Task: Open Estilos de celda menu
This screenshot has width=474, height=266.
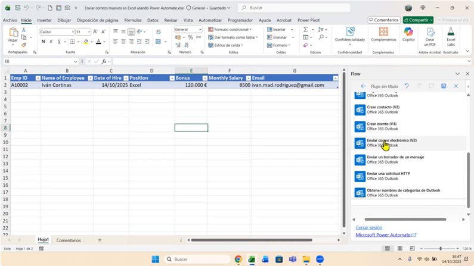Action: [x=226, y=45]
